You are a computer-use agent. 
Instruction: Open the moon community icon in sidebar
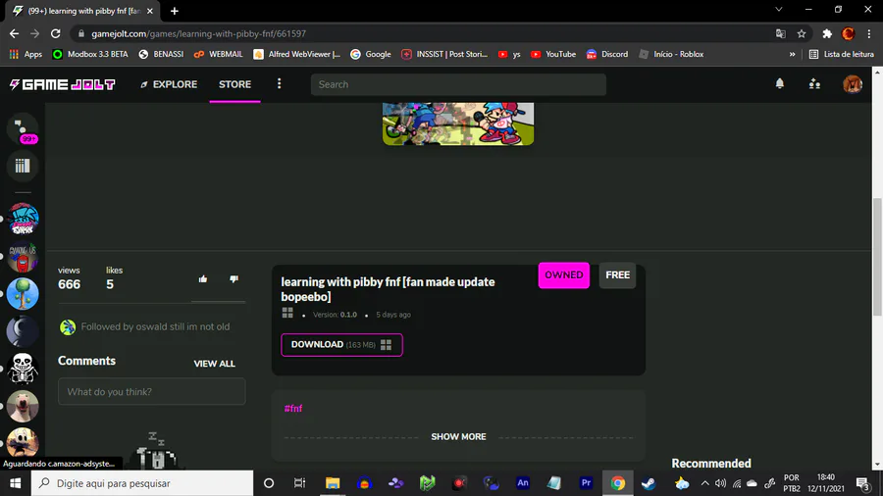click(x=23, y=331)
